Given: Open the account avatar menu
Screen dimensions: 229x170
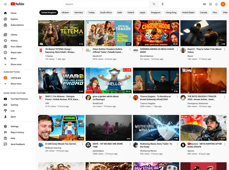Looking at the screenshot, I should click(x=223, y=4).
